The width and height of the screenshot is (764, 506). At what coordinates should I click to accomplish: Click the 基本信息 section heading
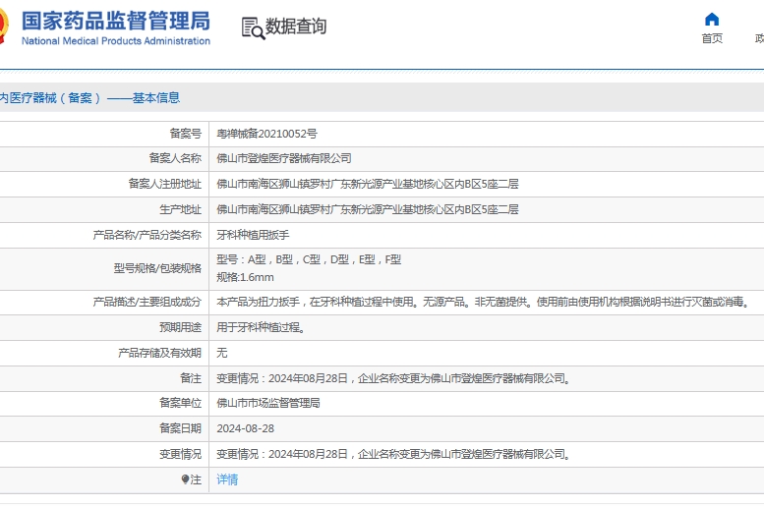point(156,98)
